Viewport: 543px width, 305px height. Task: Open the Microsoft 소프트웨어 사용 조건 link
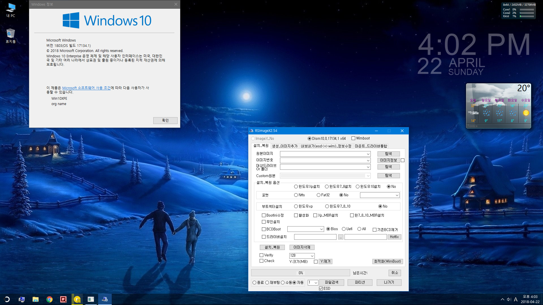click(x=86, y=88)
